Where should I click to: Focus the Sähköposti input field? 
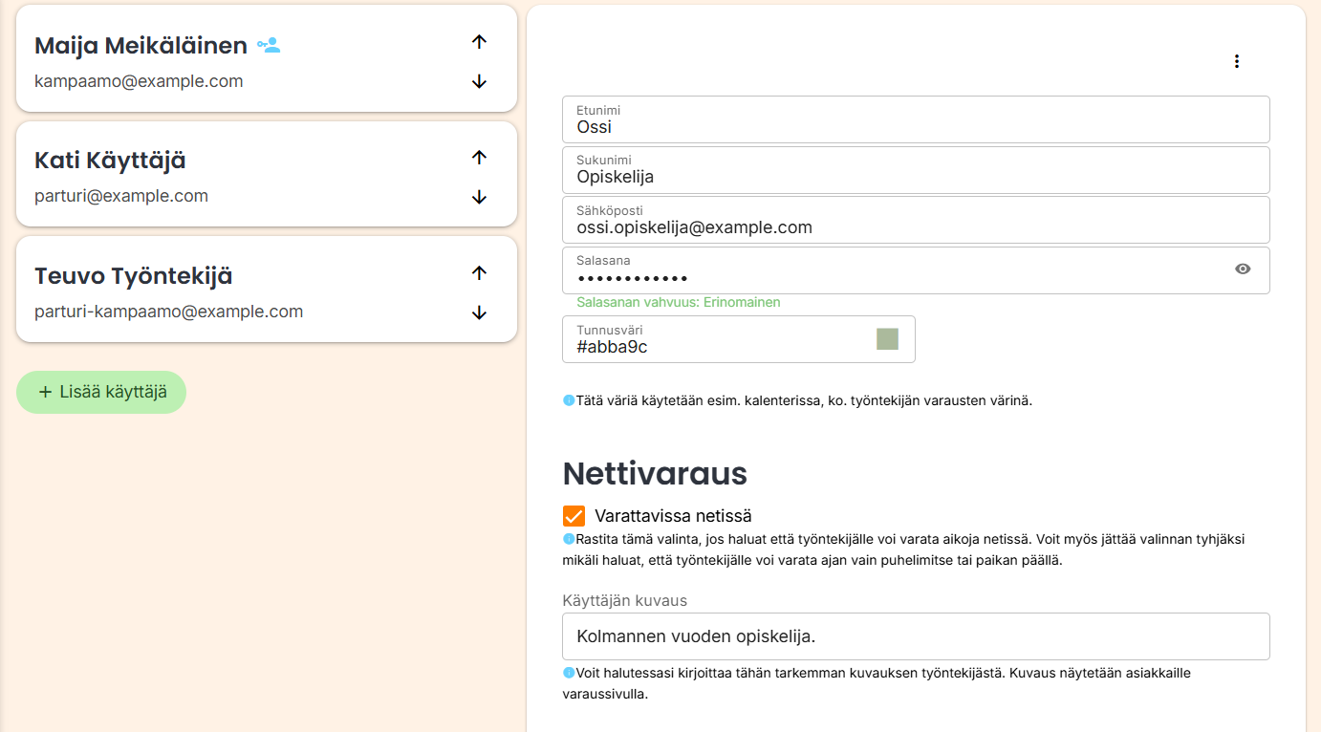point(916,220)
